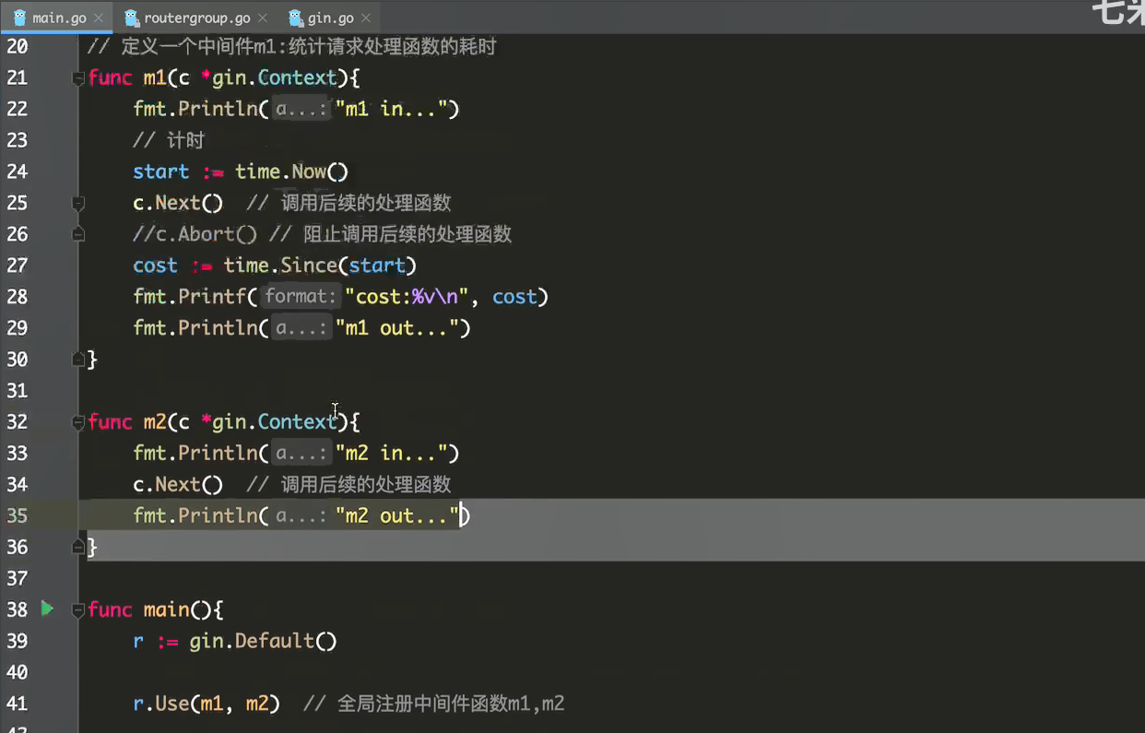Click the 'a...:' parameter hint on line 22
1145x733 pixels.
(x=301, y=109)
